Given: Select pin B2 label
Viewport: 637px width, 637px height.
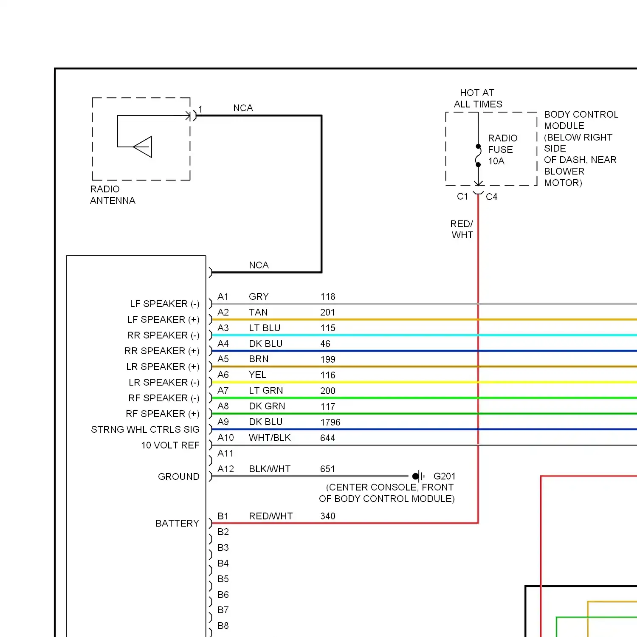Looking at the screenshot, I should point(223,532).
